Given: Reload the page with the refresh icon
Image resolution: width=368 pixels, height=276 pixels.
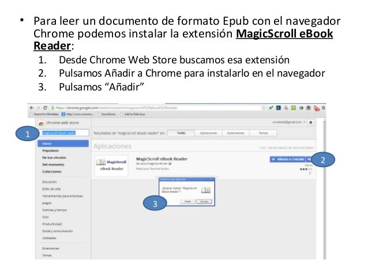Looking at the screenshot, I should tap(46, 108).
